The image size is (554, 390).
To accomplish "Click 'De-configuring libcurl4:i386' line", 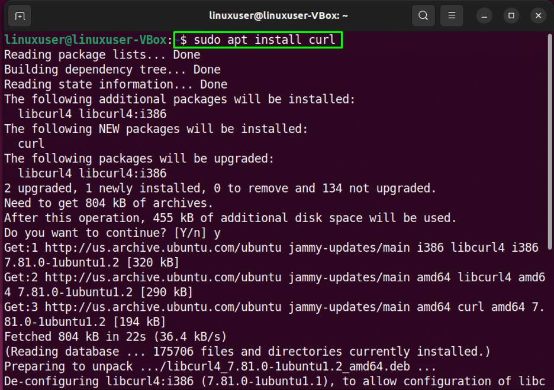I will (275, 381).
